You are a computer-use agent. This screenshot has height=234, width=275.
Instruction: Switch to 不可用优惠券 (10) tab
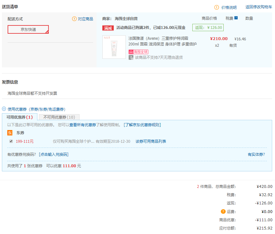pos(59,117)
